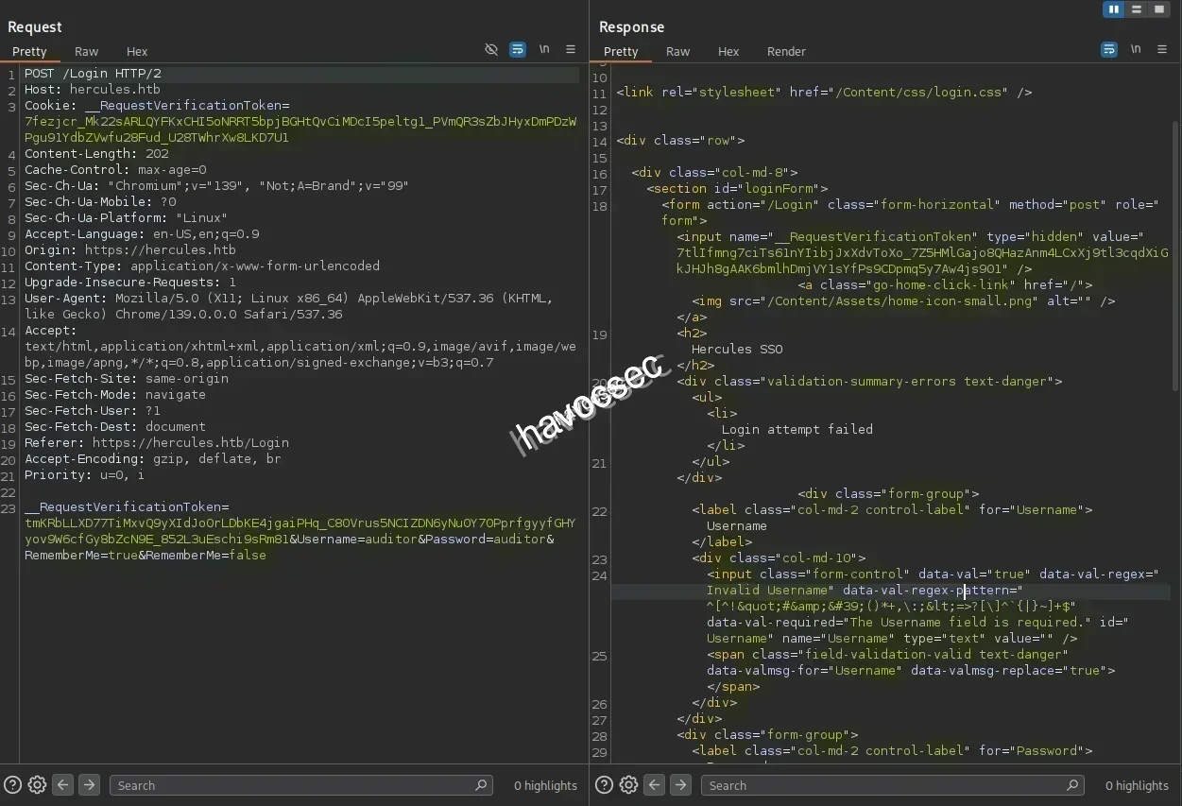The image size is (1182, 806).
Task: Open the Render tab in Response
Action: (x=786, y=51)
